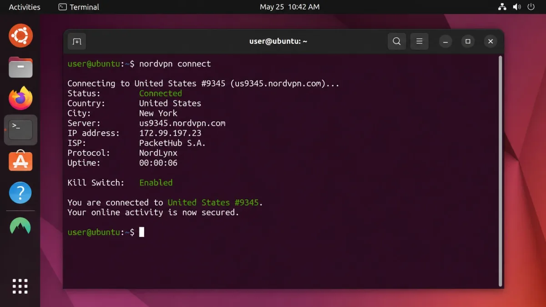Click the terminal vertical scrollbar
Viewport: 546px width, 307px height.
(501, 171)
